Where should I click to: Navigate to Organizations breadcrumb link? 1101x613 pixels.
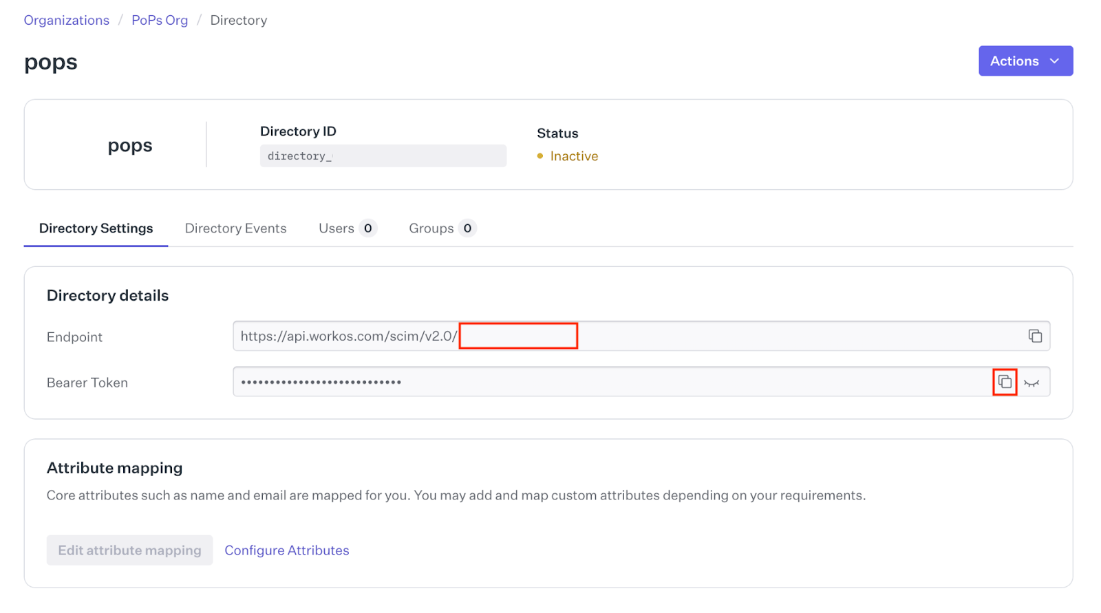[x=67, y=20]
